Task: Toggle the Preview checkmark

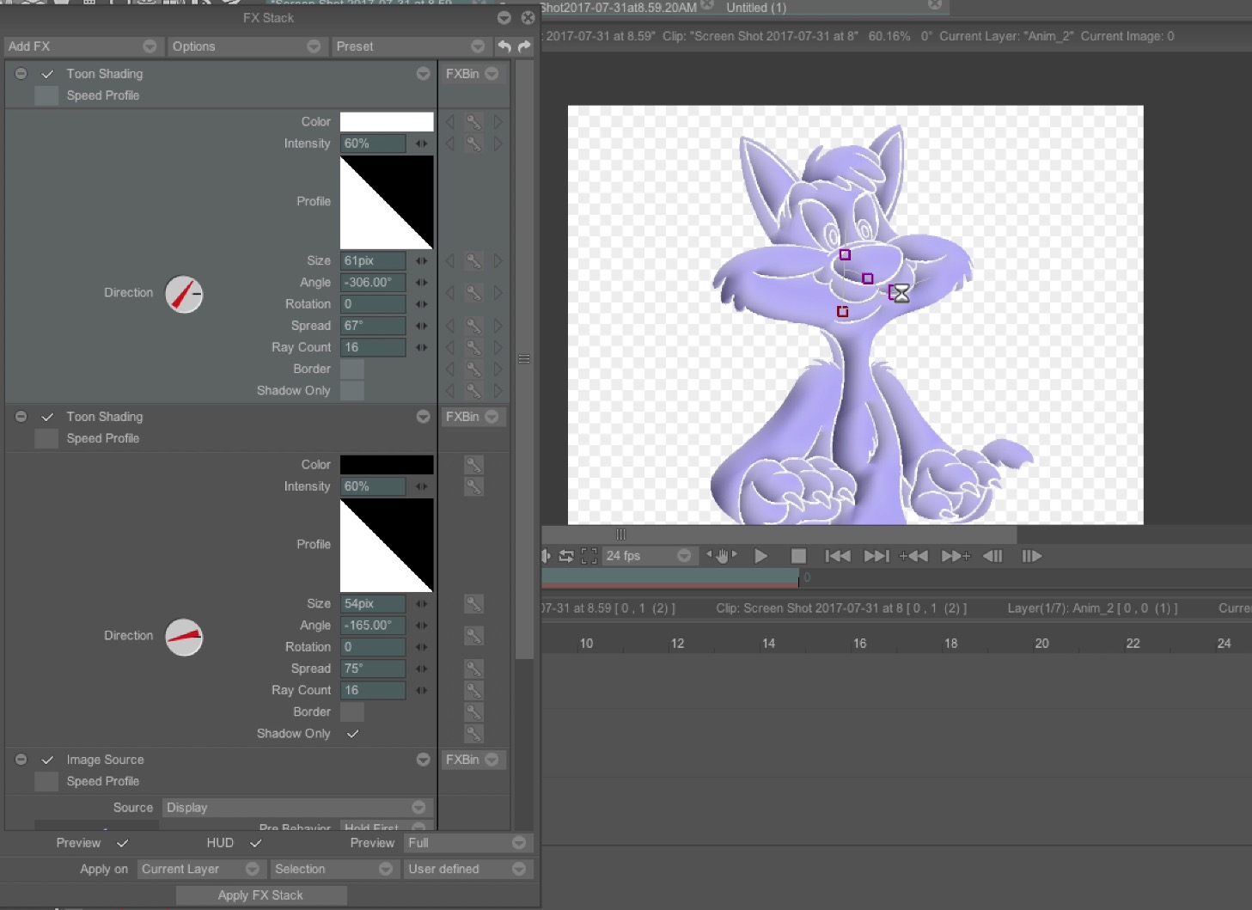Action: coord(122,843)
